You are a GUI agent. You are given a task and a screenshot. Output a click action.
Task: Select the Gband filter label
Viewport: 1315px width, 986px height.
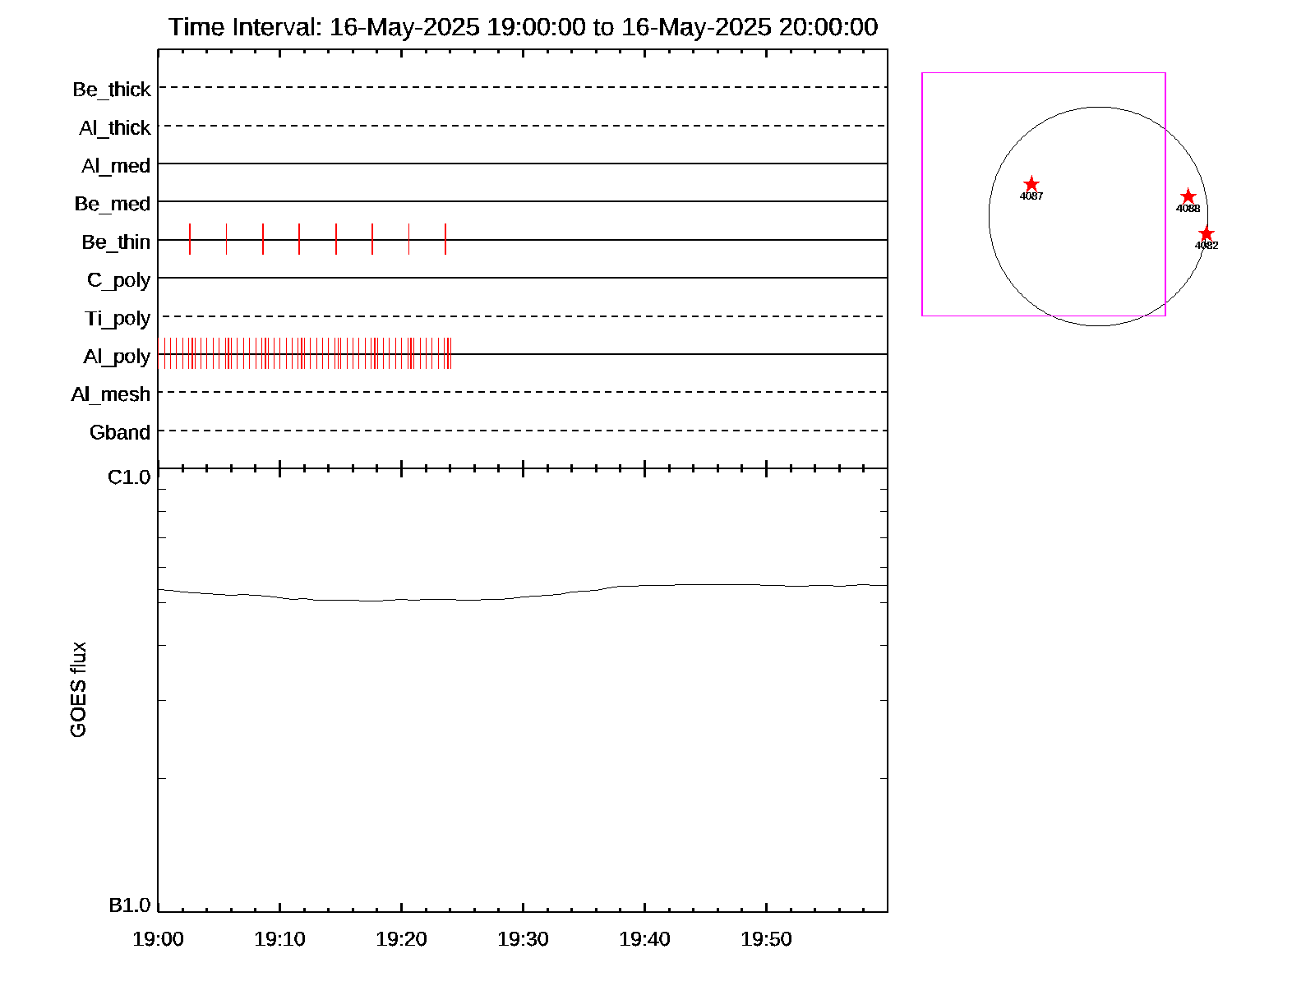tap(120, 432)
